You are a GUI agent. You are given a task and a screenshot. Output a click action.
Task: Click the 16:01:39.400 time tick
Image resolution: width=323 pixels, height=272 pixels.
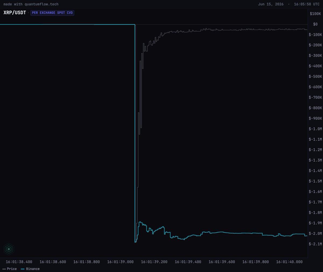tap(188, 262)
